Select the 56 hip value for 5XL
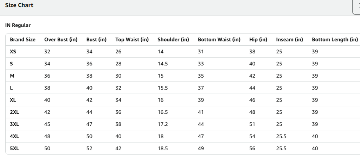This screenshot has width=360, height=157. [x=252, y=149]
